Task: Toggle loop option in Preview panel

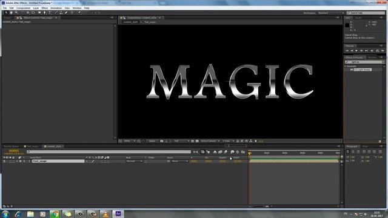Action: click(377, 51)
